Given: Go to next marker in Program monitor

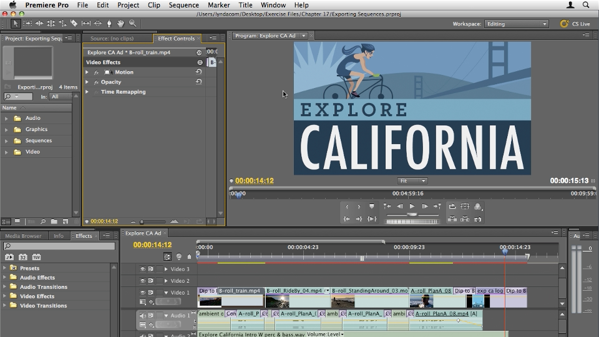Looking at the screenshot, I should [437, 207].
